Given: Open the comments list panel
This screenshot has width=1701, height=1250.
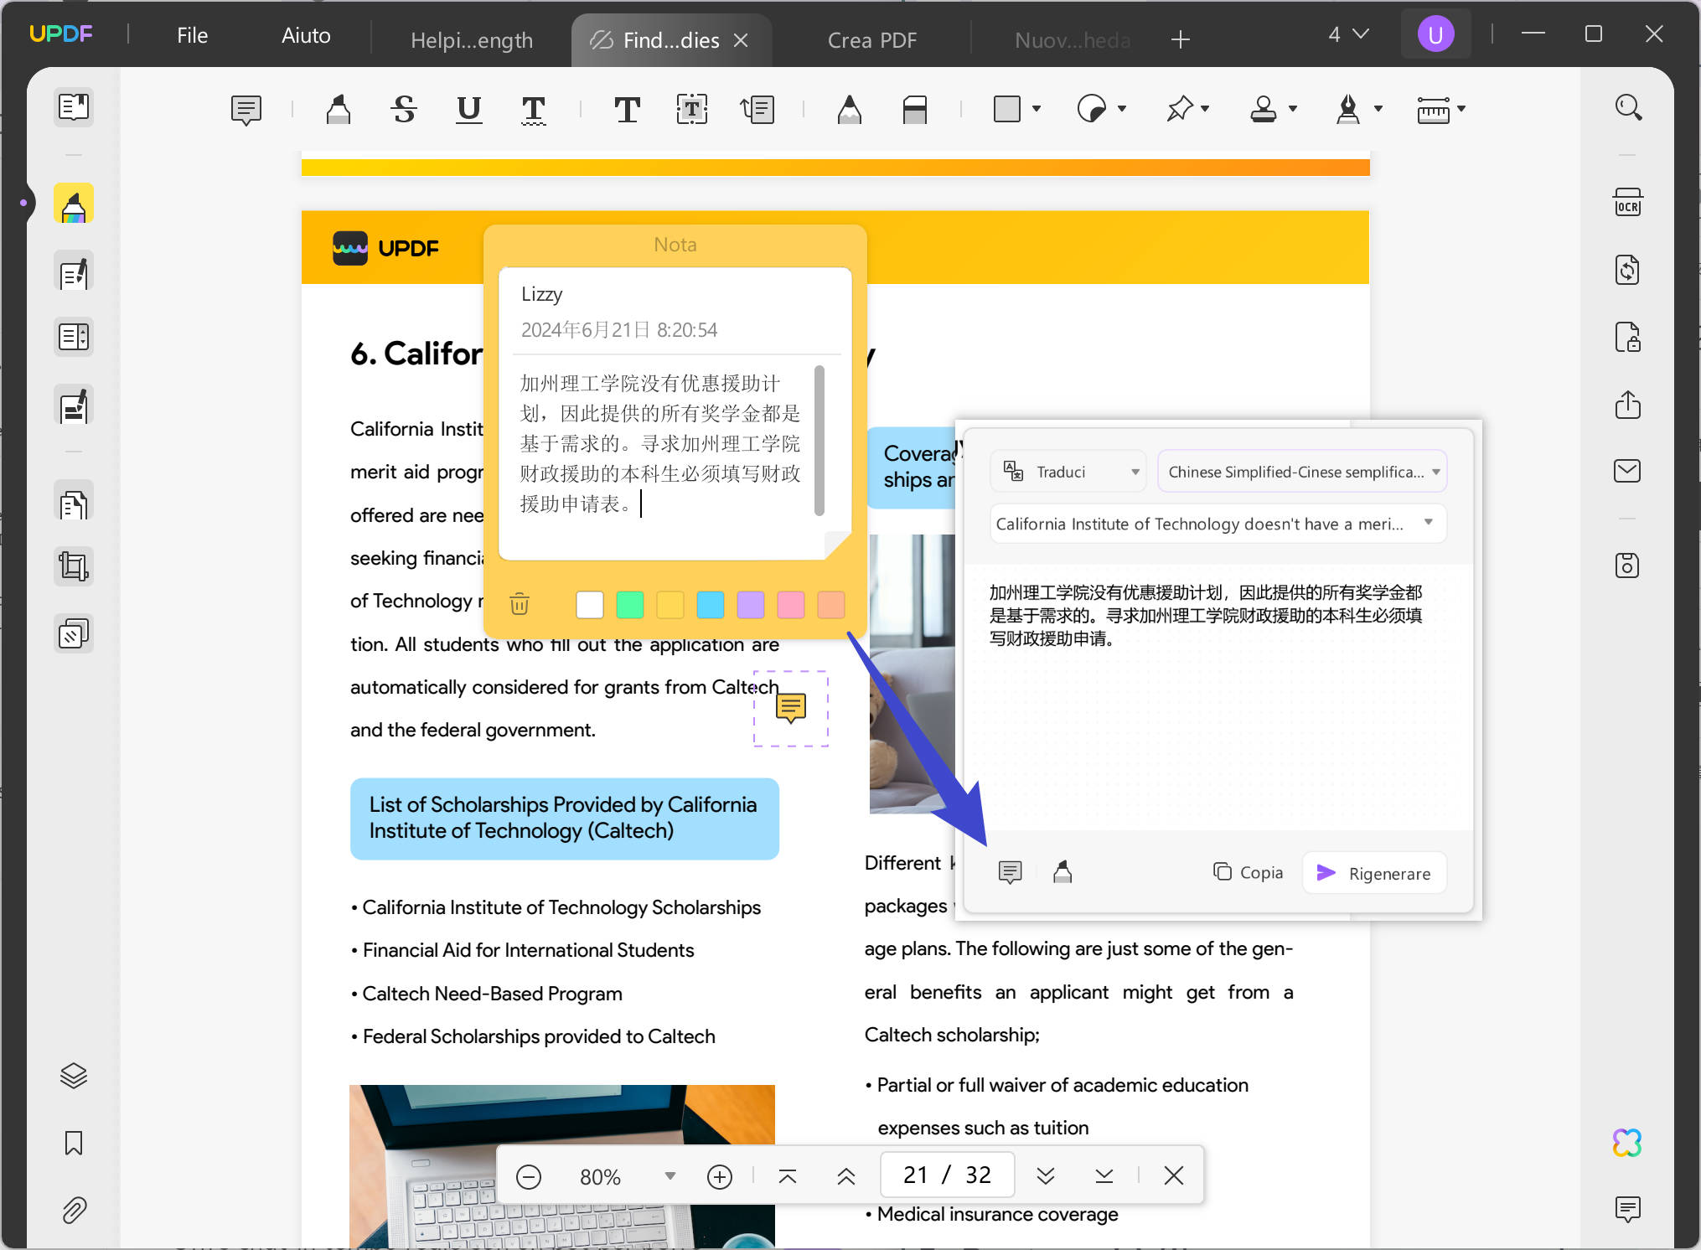Looking at the screenshot, I should pyautogui.click(x=1628, y=1209).
